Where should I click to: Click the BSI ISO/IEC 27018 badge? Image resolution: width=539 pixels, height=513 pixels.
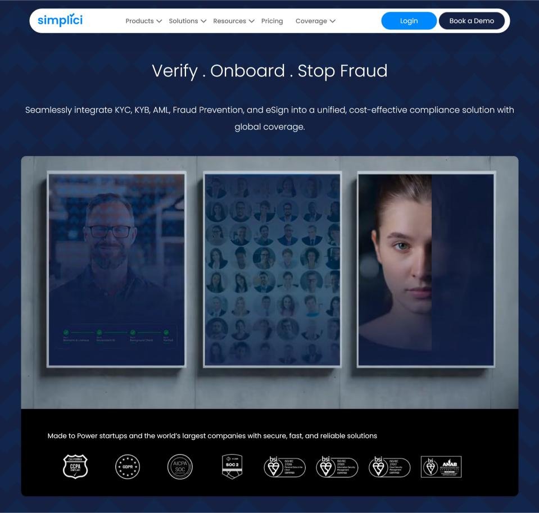pos(284,466)
